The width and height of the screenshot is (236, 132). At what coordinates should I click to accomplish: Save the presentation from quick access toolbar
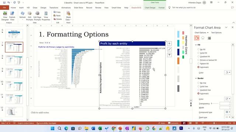[4, 3]
